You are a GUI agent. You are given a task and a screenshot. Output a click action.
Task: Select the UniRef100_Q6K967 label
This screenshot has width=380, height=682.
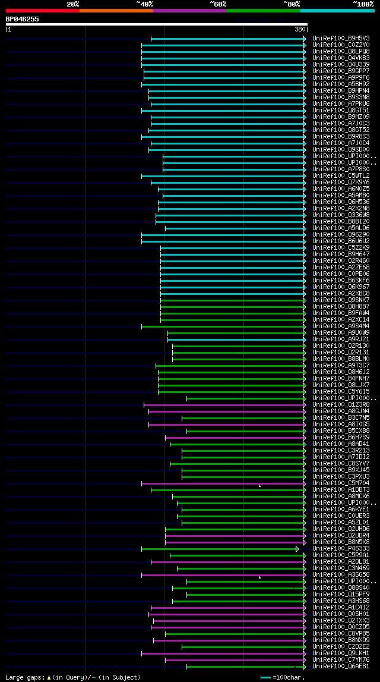341,287
